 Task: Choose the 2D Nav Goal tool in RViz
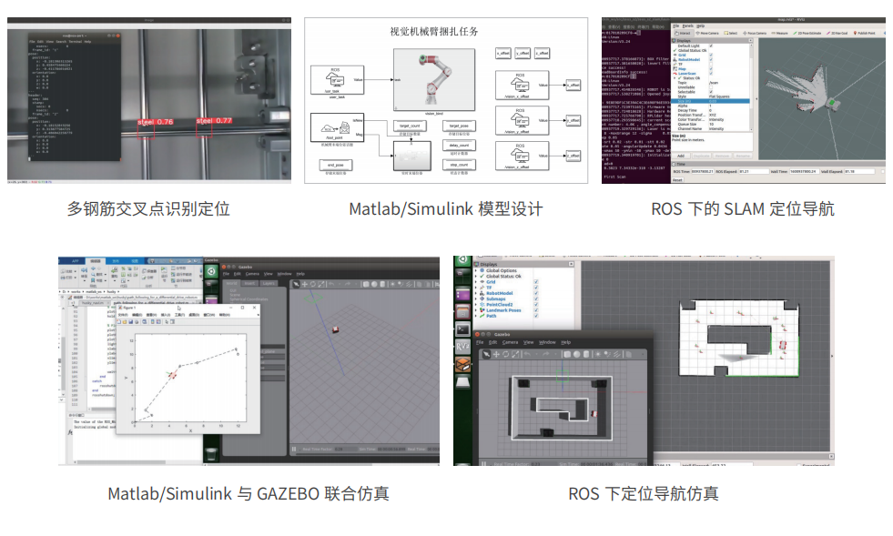pyautogui.click(x=837, y=33)
